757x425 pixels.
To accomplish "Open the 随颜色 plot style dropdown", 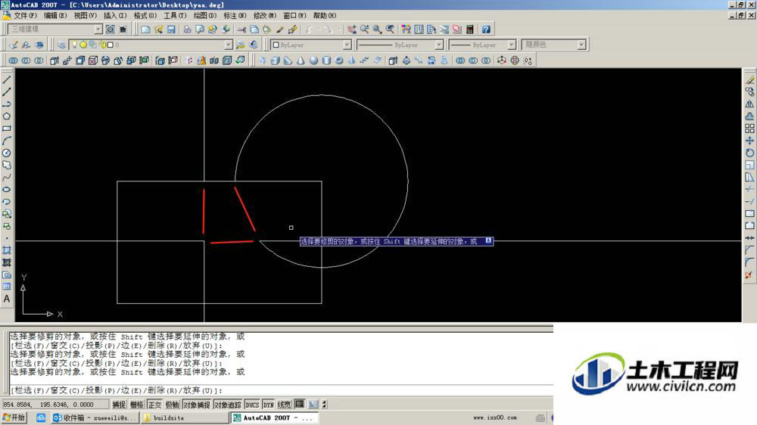I will point(581,45).
